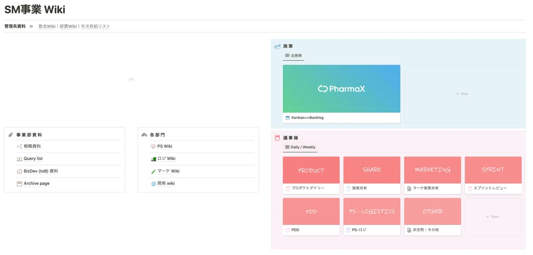Image resolution: width=533 pixels, height=255 pixels.
Task: Open the プロダクトデイリー title
Action: coord(308,188)
